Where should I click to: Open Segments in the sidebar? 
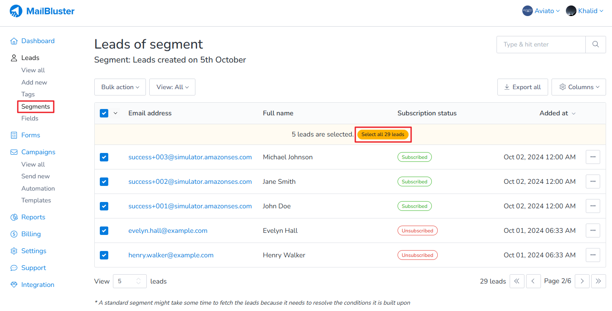pyautogui.click(x=36, y=106)
